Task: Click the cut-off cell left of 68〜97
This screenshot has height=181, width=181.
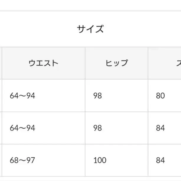Action: pos(1,161)
